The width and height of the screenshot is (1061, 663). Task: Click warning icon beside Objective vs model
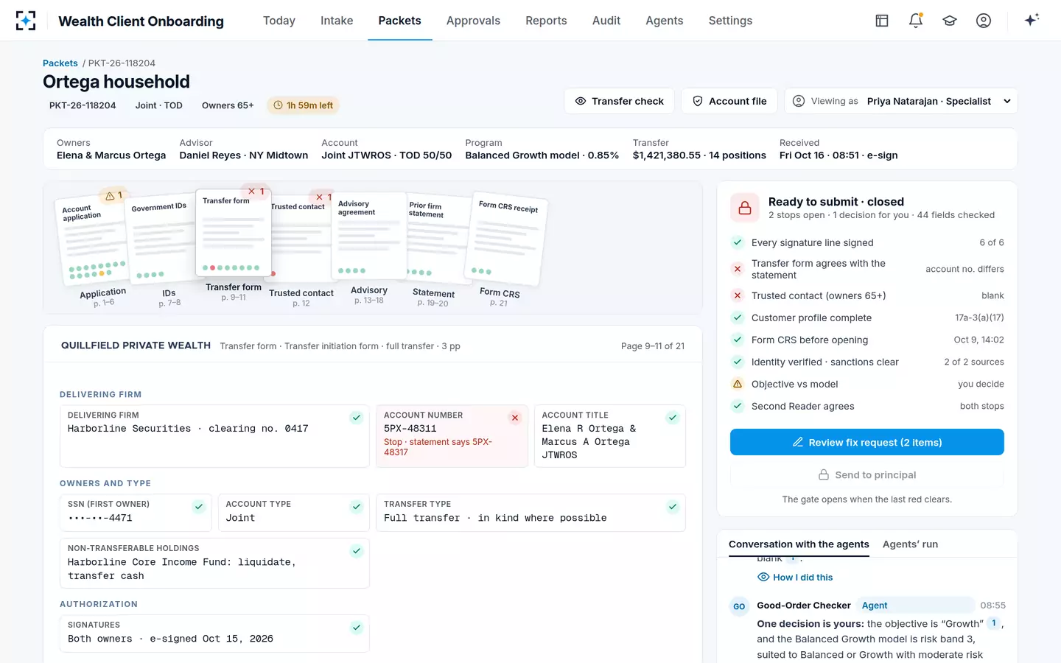(738, 384)
